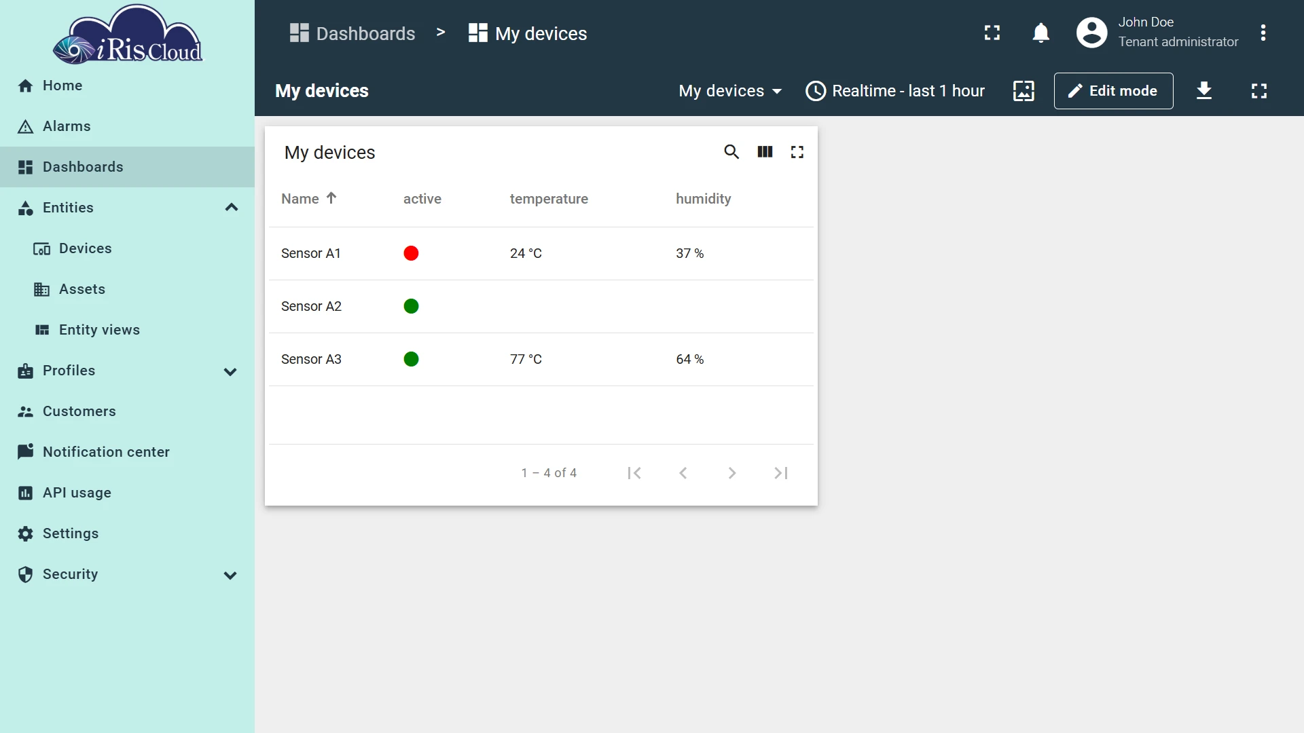Expand My devices widget to fullscreen
The width and height of the screenshot is (1304, 733).
pos(797,152)
